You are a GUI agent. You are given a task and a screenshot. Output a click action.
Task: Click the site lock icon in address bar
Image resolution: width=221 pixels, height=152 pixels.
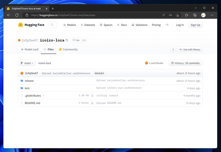(x=27, y=15)
